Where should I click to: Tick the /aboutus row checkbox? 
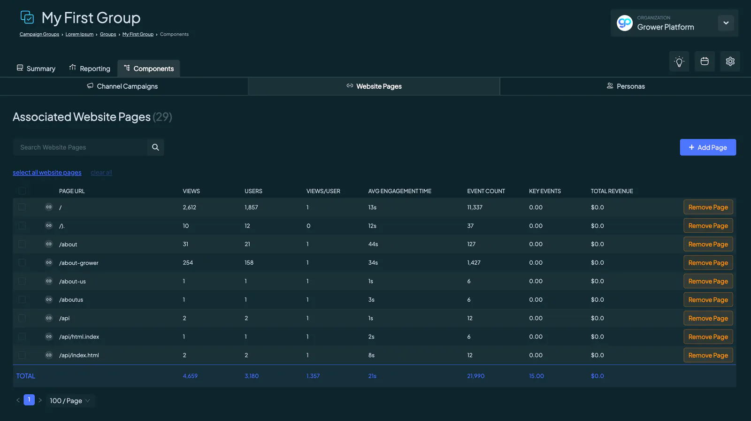[22, 299]
